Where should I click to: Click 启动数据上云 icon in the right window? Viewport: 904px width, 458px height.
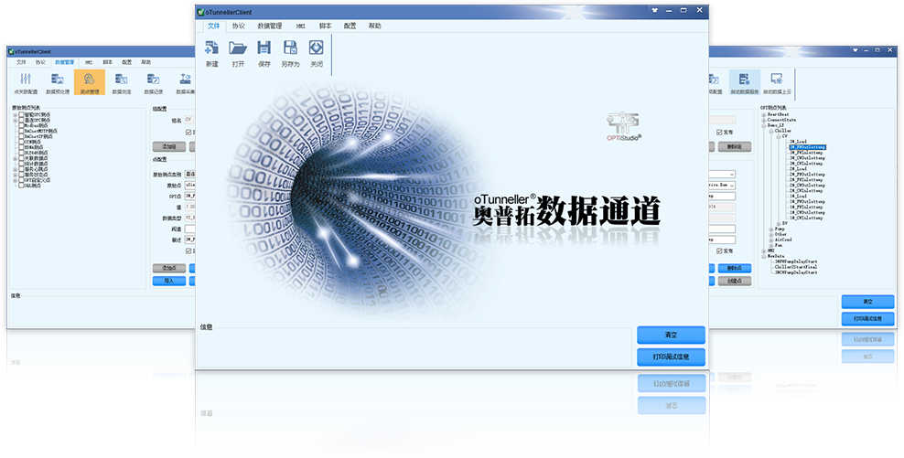tap(777, 80)
